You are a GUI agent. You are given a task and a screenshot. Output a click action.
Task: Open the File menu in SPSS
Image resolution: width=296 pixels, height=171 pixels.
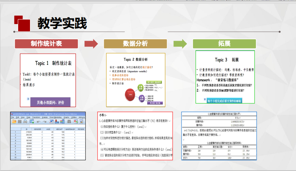13,117
